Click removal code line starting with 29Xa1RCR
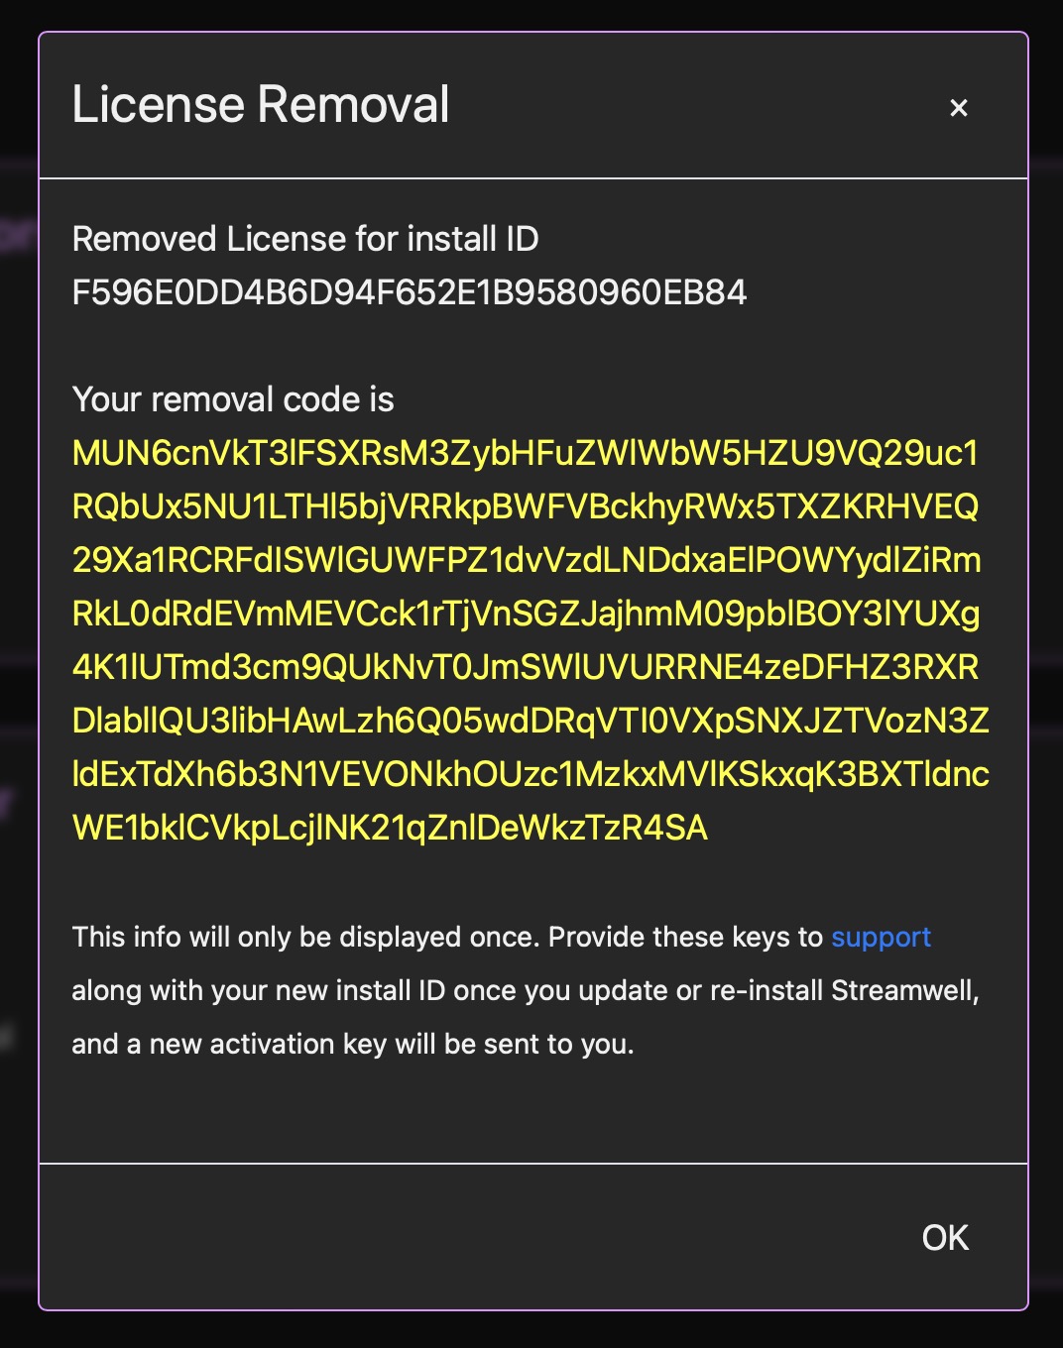 (526, 560)
